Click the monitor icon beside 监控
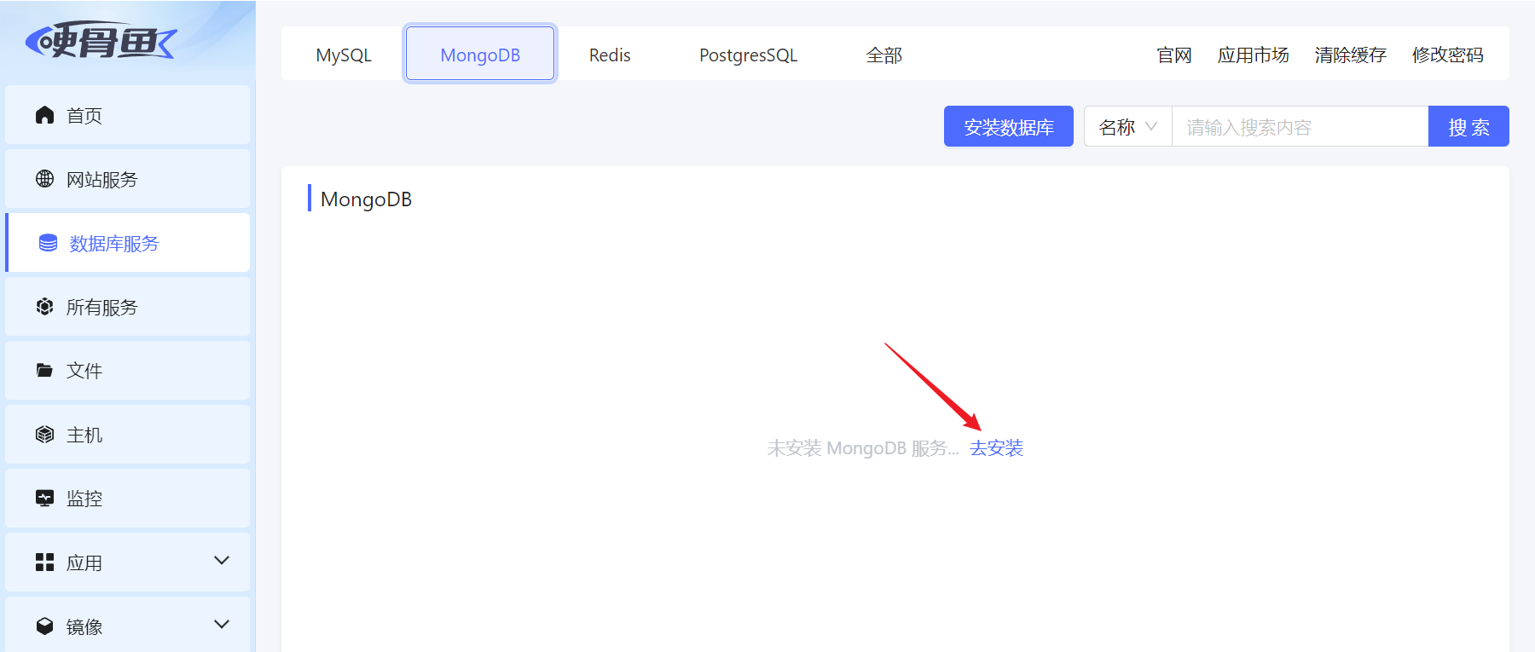Screen dimensions: 1535x652 pos(45,499)
